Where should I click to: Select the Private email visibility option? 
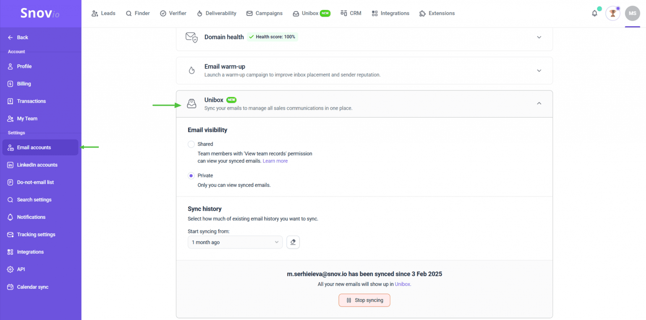(191, 176)
